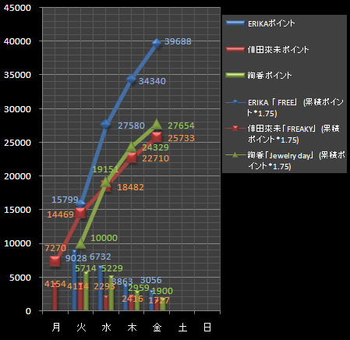The width and height of the screenshot is (350, 340).
Task: Click the red square line marker in legend
Action: click(235, 129)
